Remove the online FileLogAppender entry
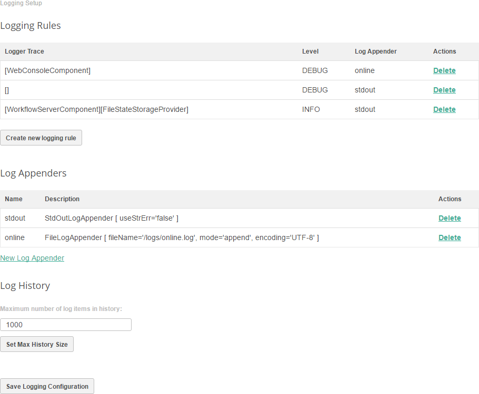The width and height of the screenshot is (479, 394). tap(449, 237)
